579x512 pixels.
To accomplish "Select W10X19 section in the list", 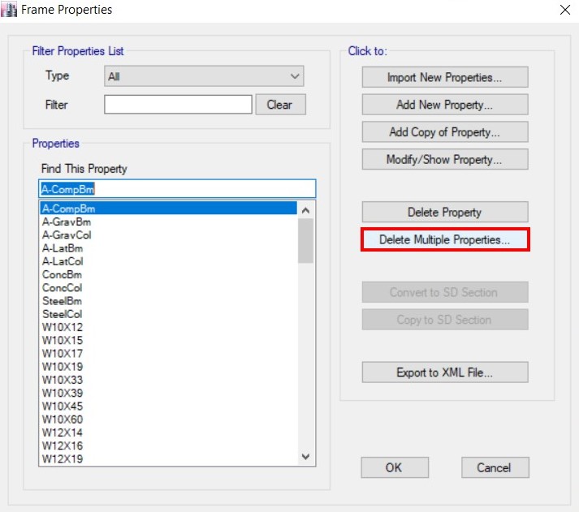I will tap(168, 367).
